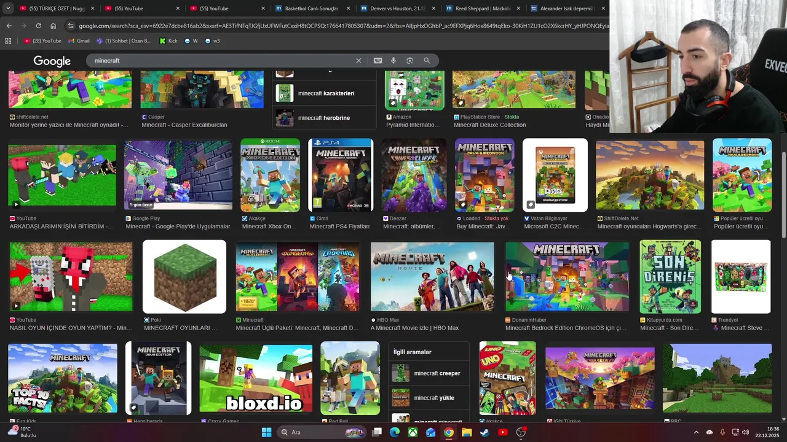Open ARKADAŞLARIMIN İŞİNİ BİTİRDİM YouTube result
Image resolution: width=787 pixels, height=442 pixels.
61,227
